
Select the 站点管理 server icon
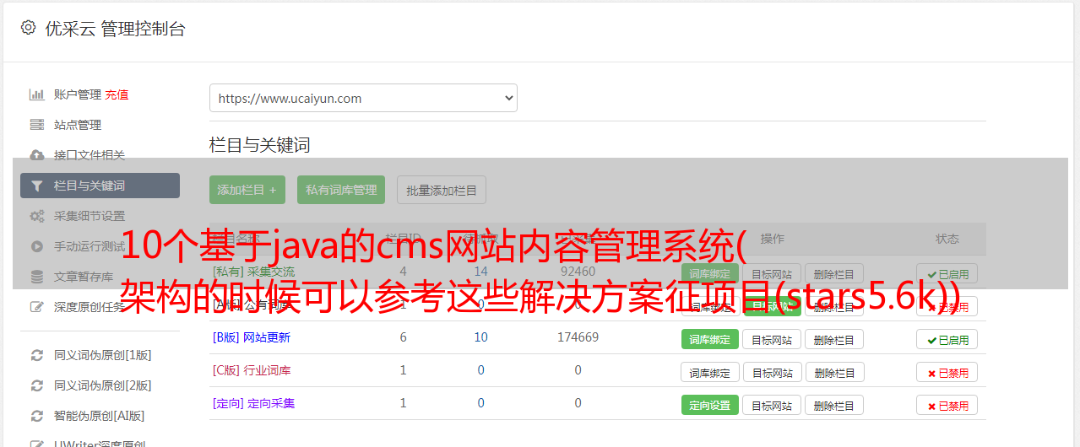coord(37,125)
